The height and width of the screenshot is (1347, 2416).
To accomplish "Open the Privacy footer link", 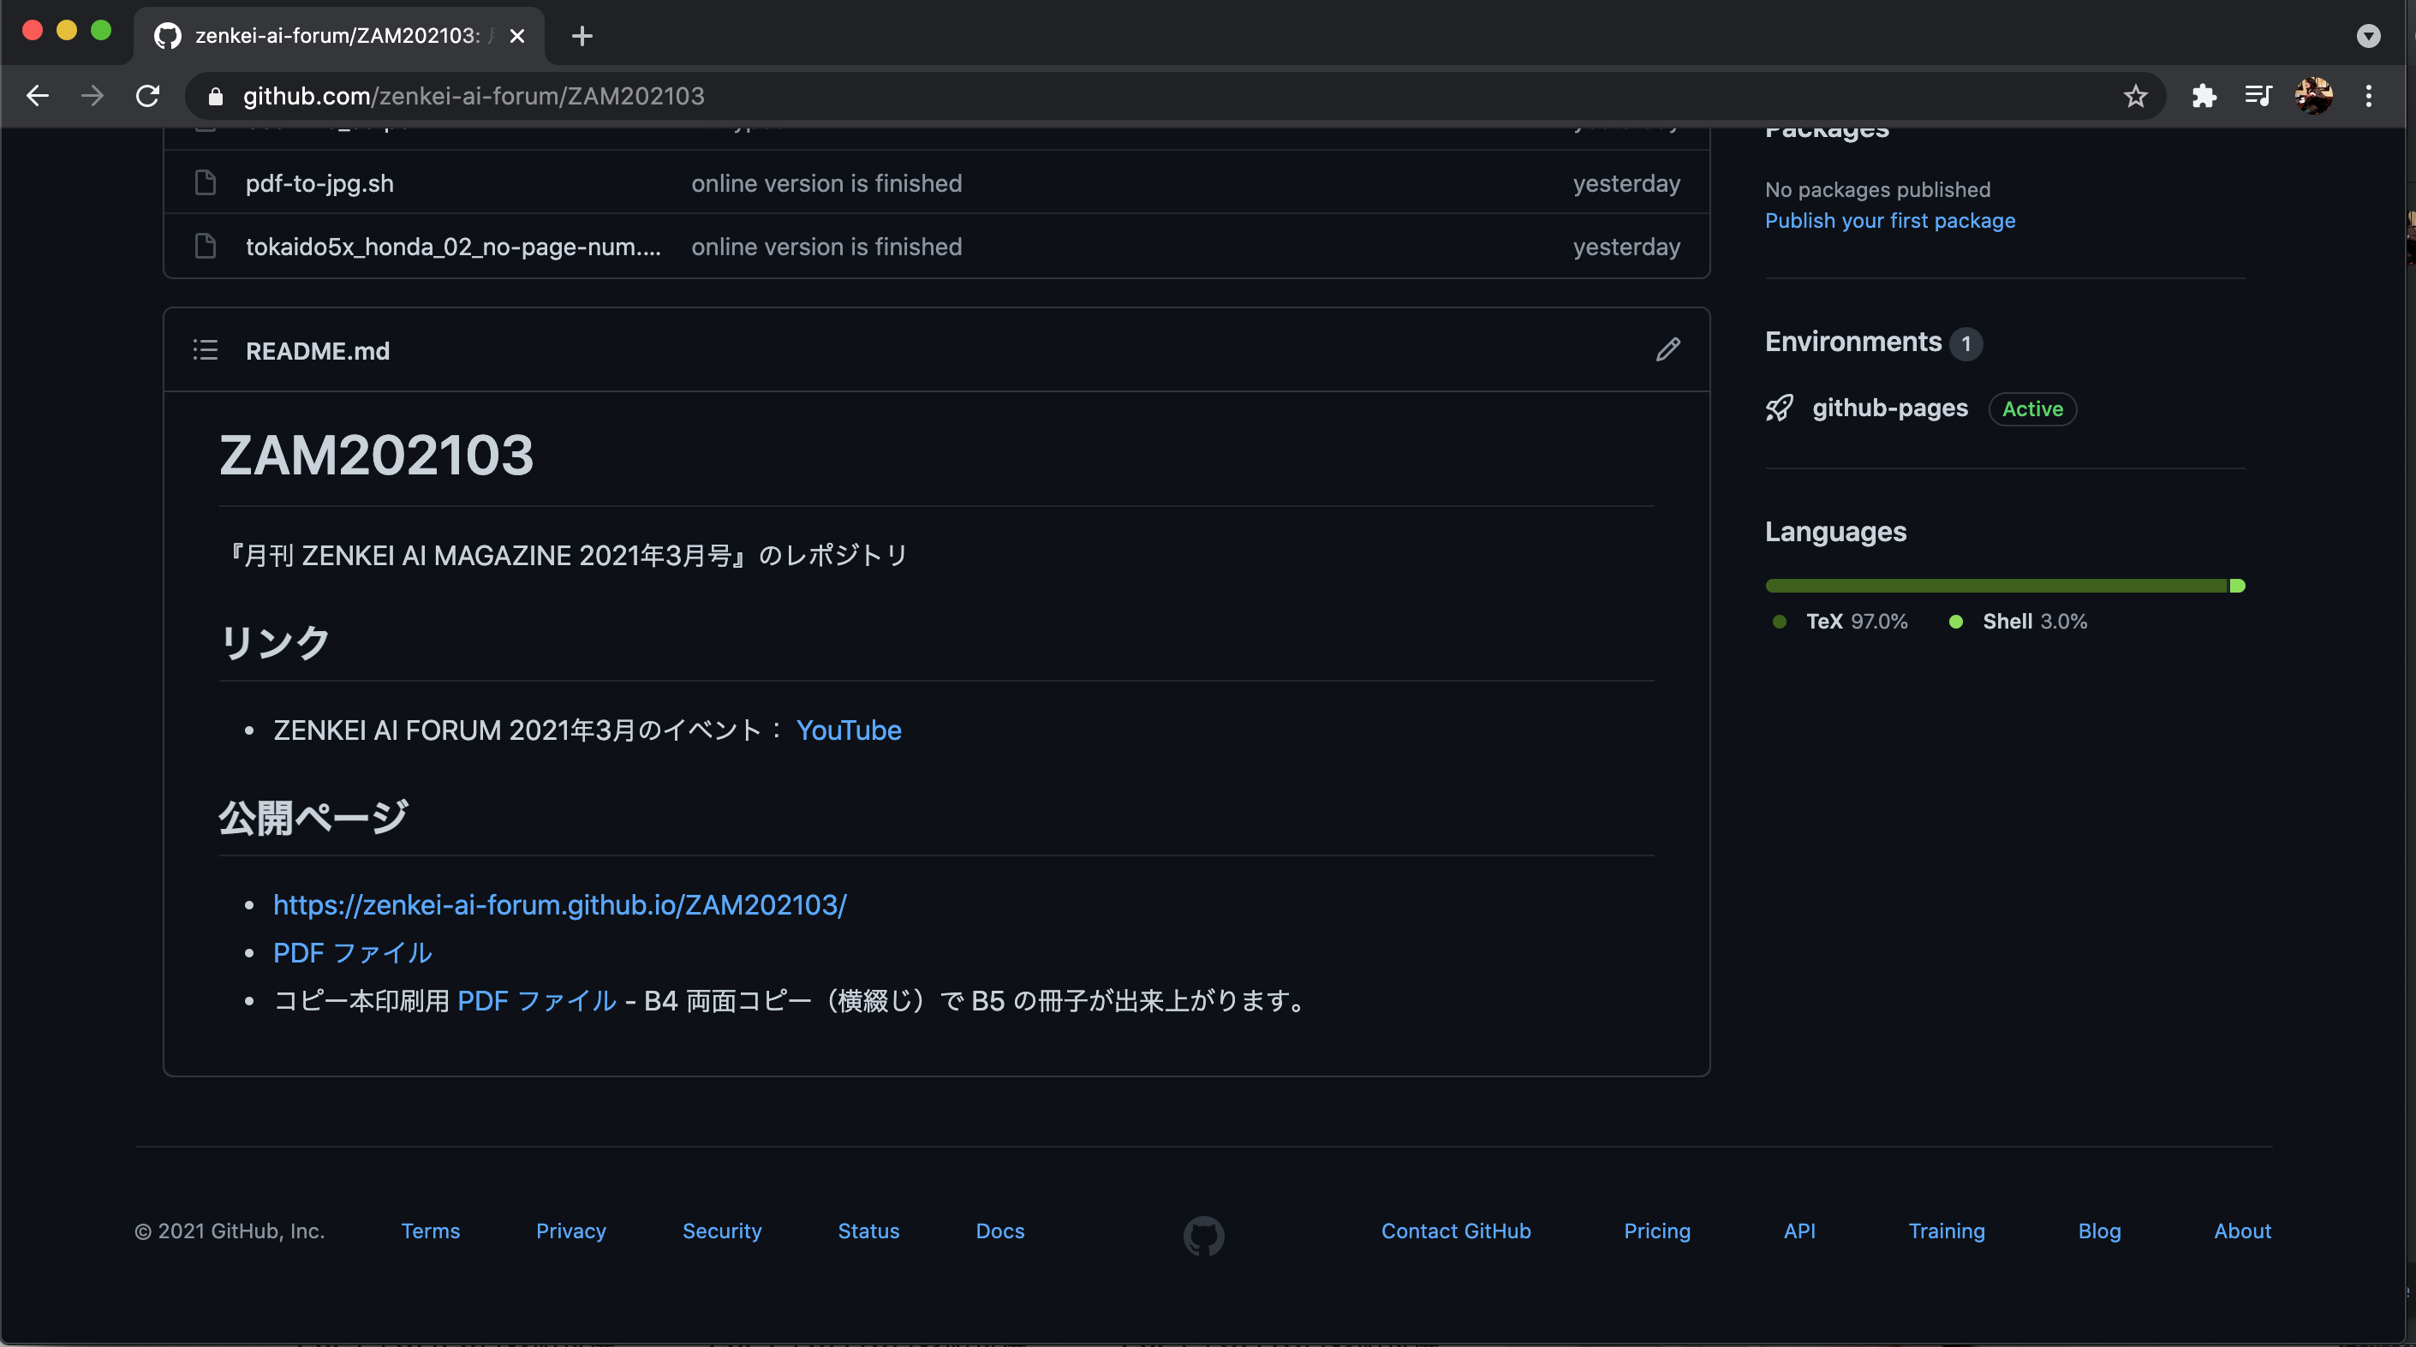I will (571, 1231).
